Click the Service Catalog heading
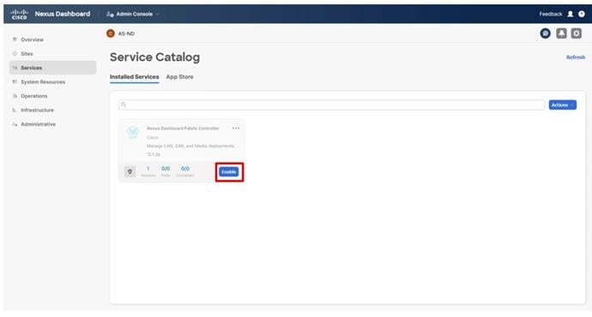This screenshot has width=592, height=317. 154,57
